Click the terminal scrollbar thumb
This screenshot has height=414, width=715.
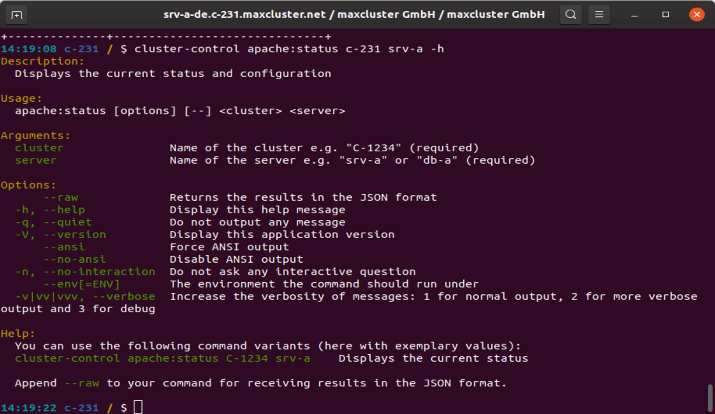[x=710, y=399]
